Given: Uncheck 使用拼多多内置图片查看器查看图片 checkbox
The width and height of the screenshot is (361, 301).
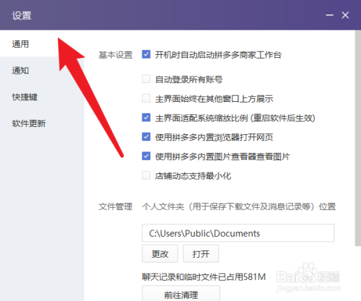Looking at the screenshot, I should [146, 156].
